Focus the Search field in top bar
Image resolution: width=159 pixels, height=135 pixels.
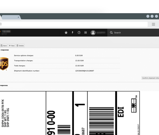pyautogui.click(x=133, y=33)
